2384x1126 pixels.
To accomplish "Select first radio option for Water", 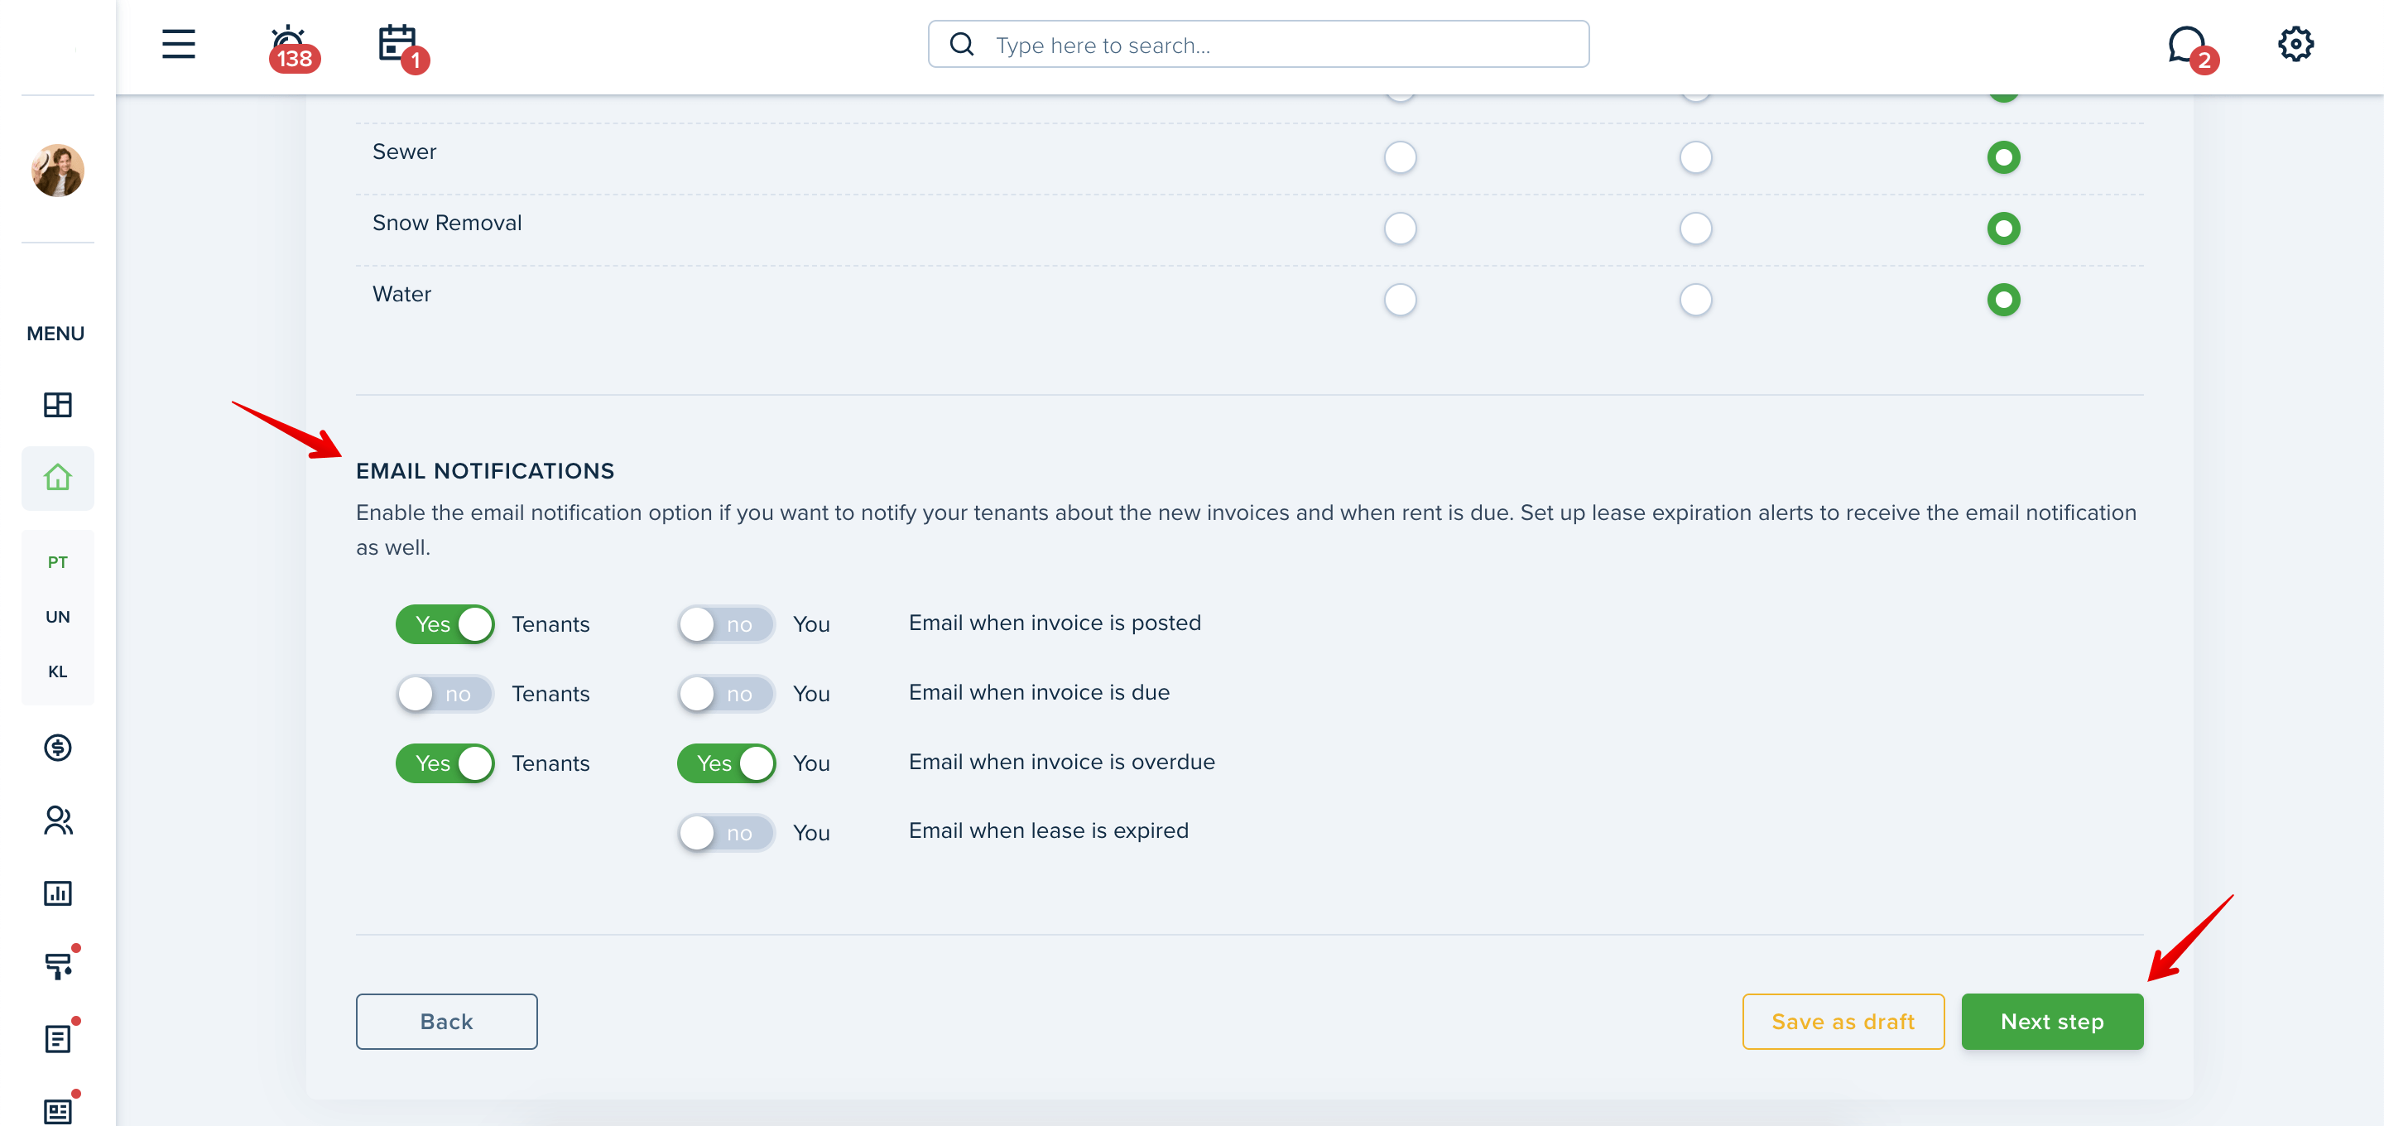I will [x=1399, y=300].
